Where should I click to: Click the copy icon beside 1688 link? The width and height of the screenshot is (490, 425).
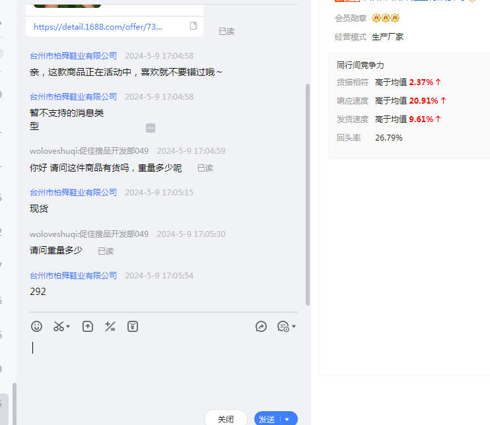point(193,26)
